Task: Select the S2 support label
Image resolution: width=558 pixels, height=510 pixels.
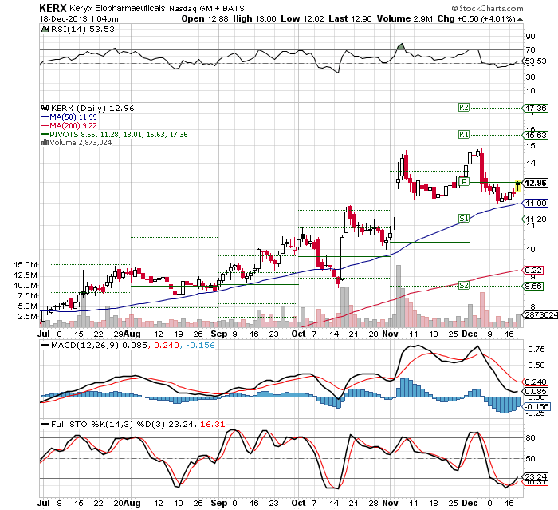Action: 464,285
